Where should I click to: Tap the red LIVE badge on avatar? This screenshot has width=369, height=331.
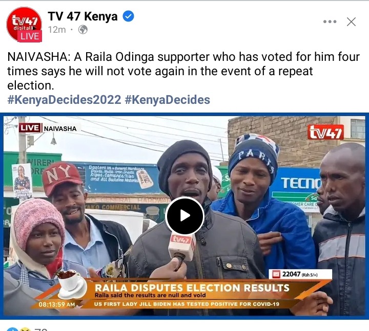tap(30, 36)
